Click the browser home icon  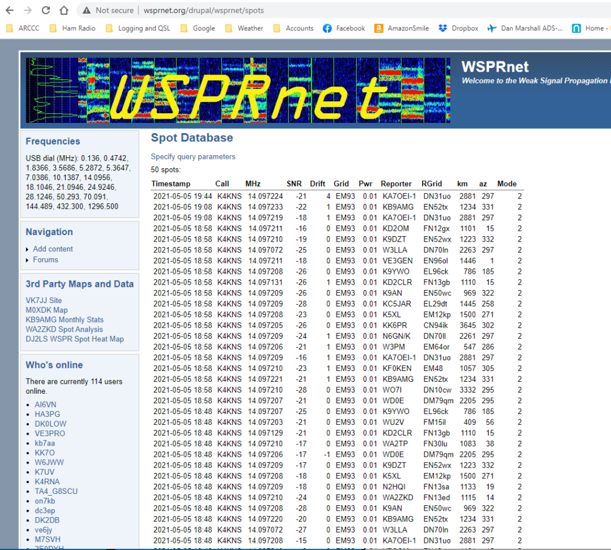point(64,10)
